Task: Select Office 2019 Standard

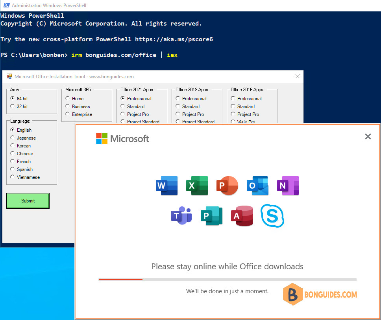Action: [x=188, y=106]
